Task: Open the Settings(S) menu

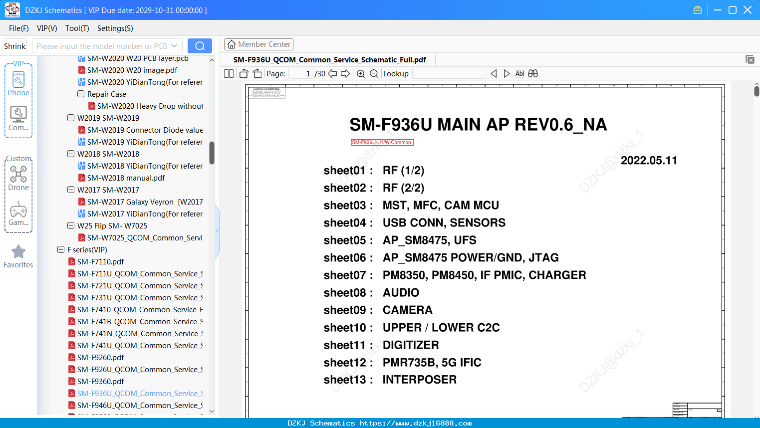Action: click(x=115, y=28)
